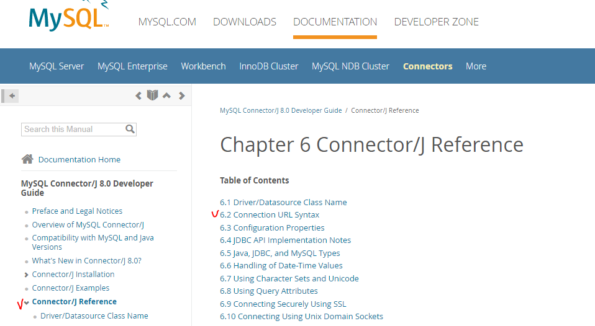Collapse the Connector/J Reference tree node
Screen dimensions: 595x326
[x=27, y=302]
